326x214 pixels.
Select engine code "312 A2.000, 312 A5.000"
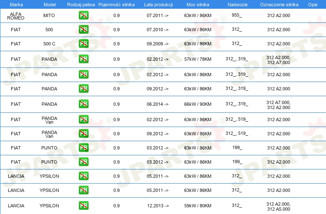pos(278,207)
